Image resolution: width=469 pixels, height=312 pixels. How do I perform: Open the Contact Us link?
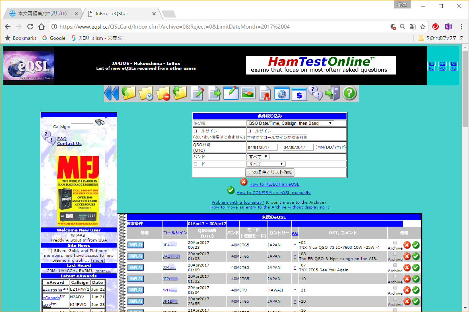70,143
